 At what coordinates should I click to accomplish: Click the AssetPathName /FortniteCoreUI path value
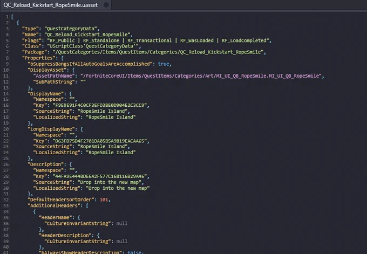click(201, 76)
